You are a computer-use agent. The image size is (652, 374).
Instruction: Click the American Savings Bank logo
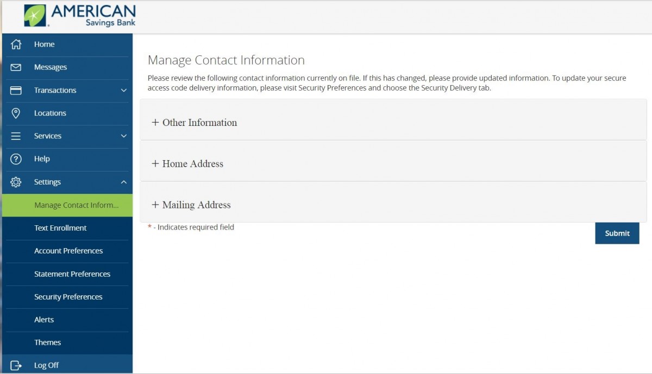[x=80, y=16]
